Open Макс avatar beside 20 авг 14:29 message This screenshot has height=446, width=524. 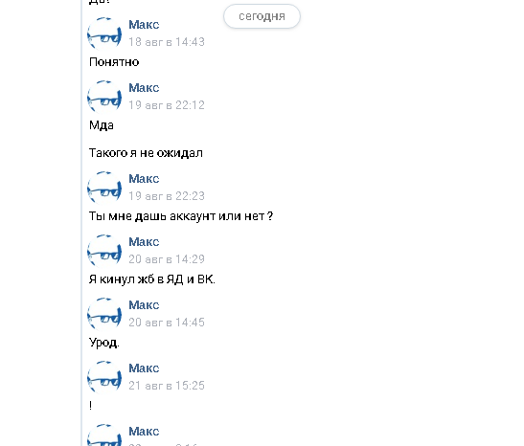pyautogui.click(x=104, y=251)
